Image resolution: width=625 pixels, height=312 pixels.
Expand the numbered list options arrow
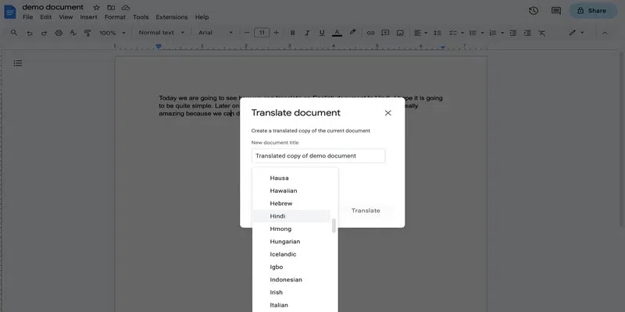tap(502, 33)
